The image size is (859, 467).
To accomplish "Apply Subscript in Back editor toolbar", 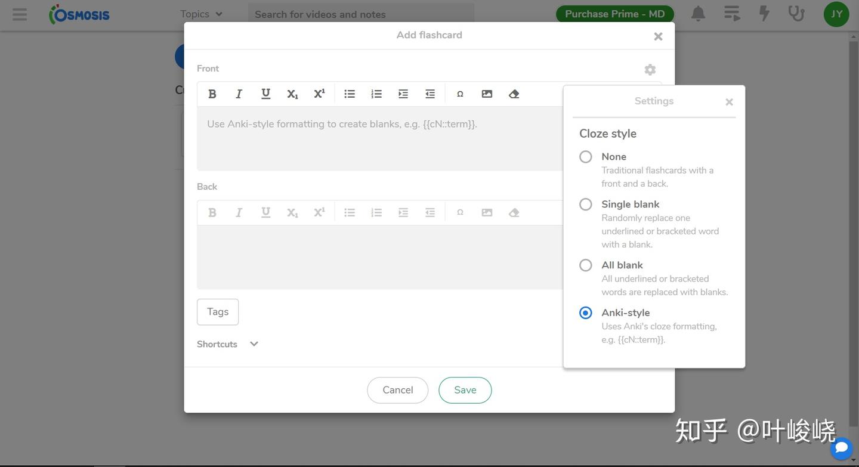I will point(292,212).
